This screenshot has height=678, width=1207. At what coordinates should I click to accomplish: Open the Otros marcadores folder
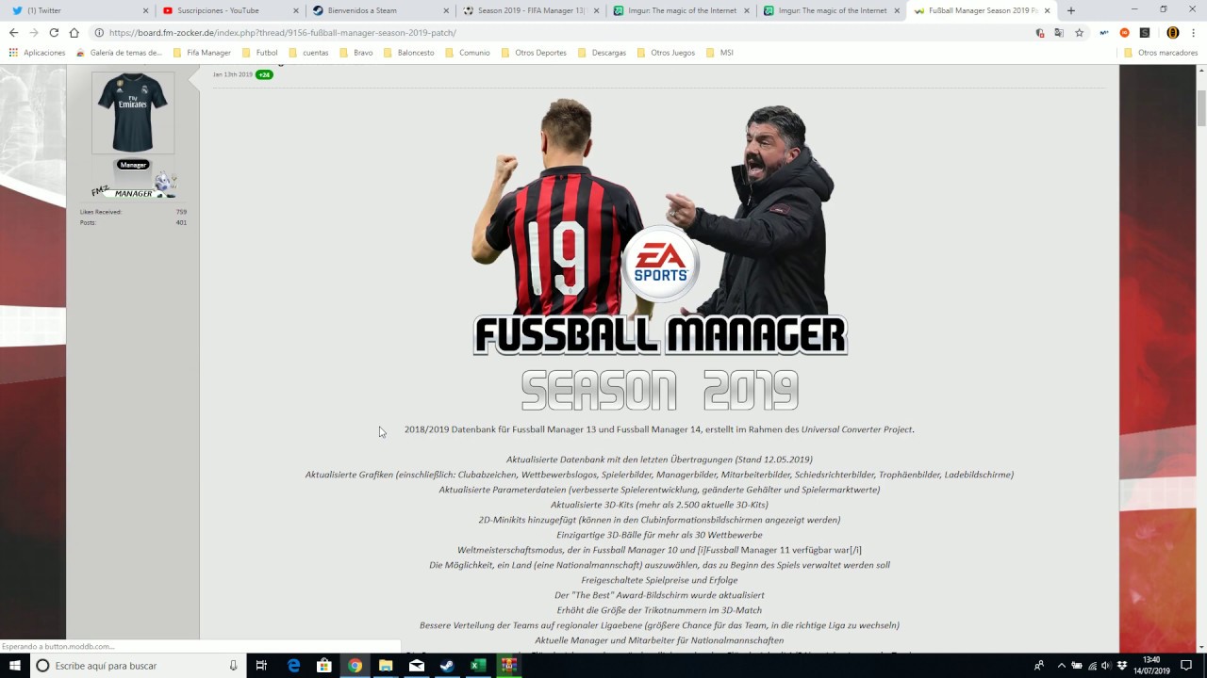pyautogui.click(x=1160, y=53)
